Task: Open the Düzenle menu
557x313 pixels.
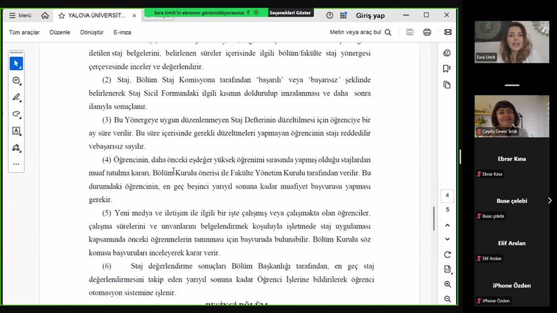Action: [60, 32]
